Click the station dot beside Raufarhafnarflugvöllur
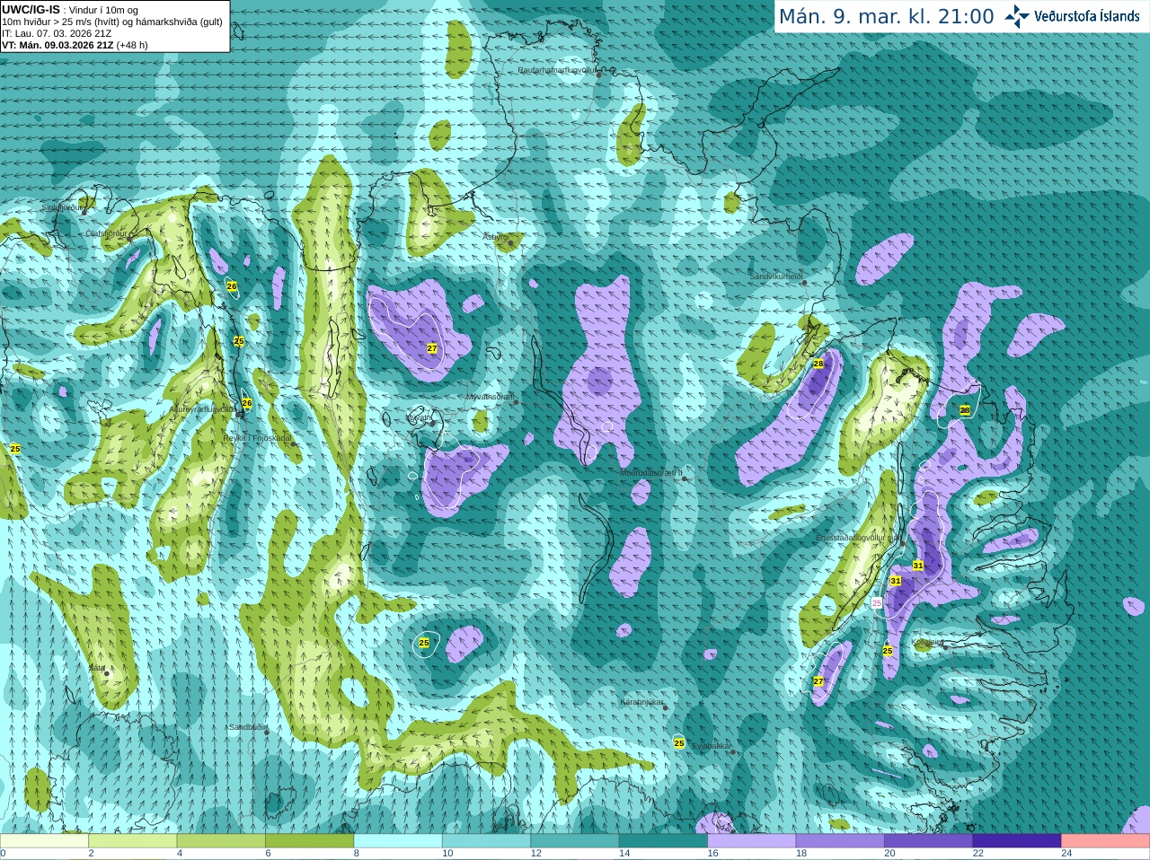This screenshot has width=1150, height=860. point(599,75)
